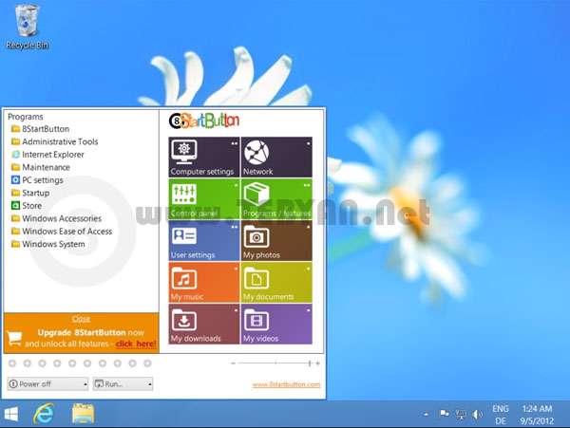This screenshot has height=428, width=570.
Task: Open the User settings tile
Action: tap(203, 241)
